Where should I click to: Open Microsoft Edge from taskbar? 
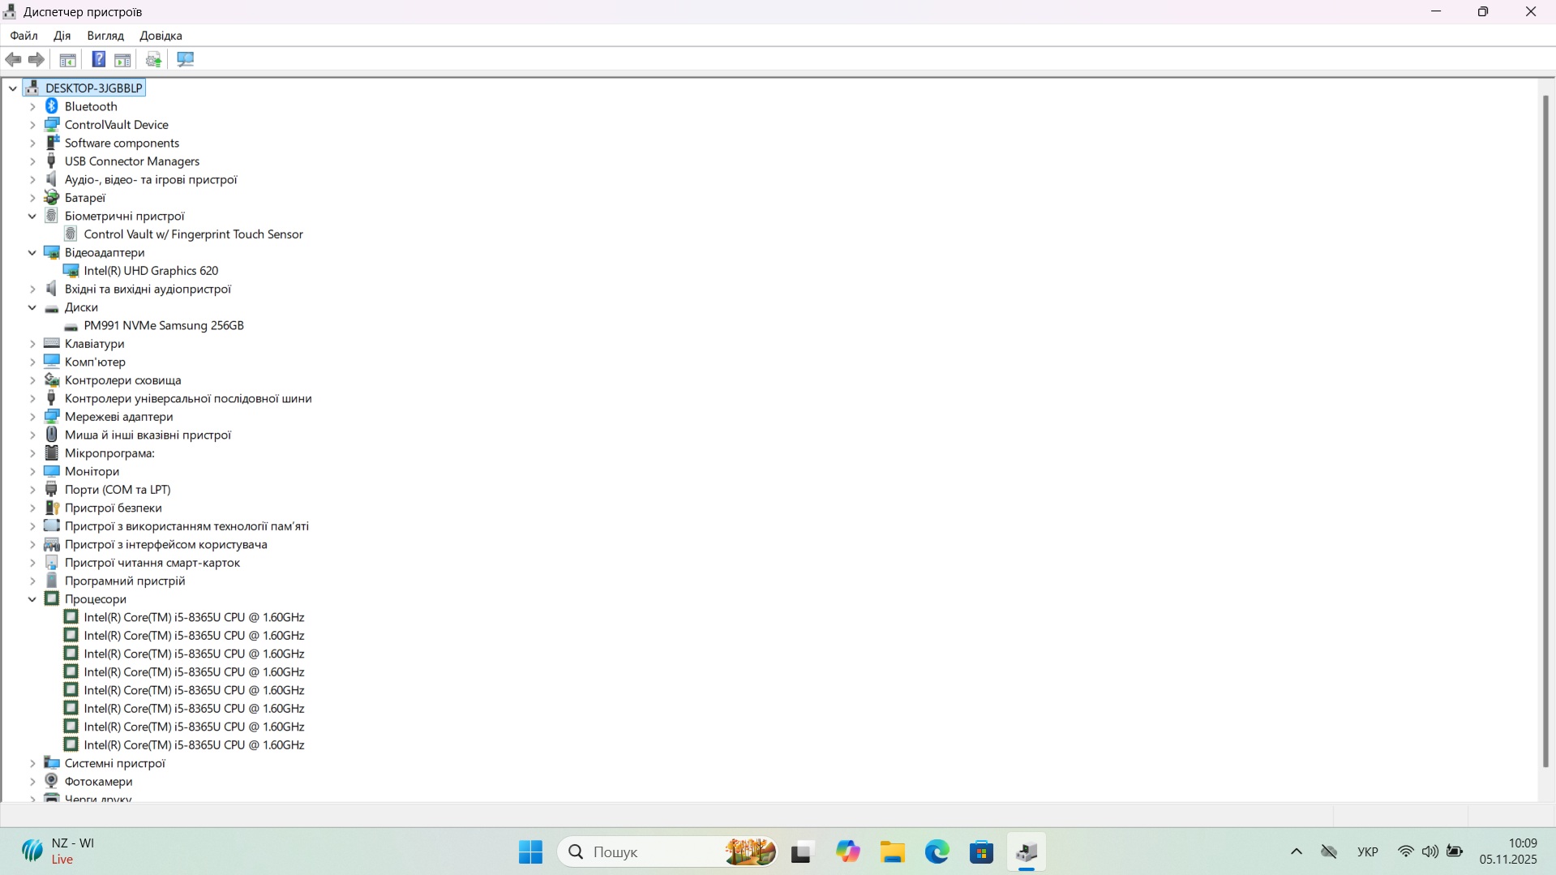point(937,852)
